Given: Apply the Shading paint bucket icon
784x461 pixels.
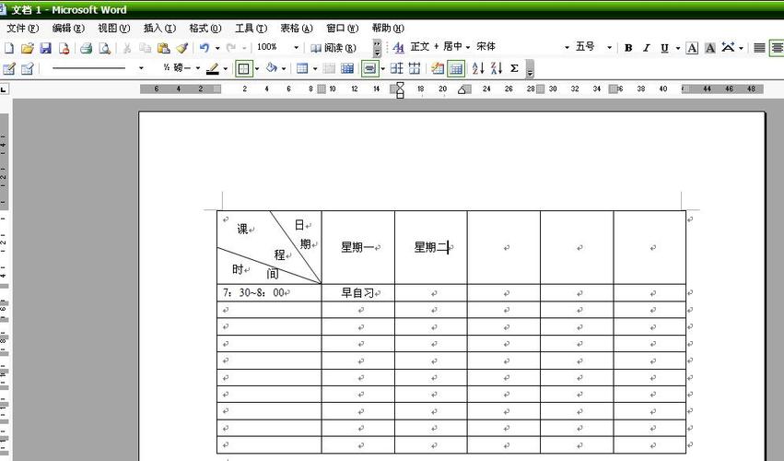Looking at the screenshot, I should point(272,68).
